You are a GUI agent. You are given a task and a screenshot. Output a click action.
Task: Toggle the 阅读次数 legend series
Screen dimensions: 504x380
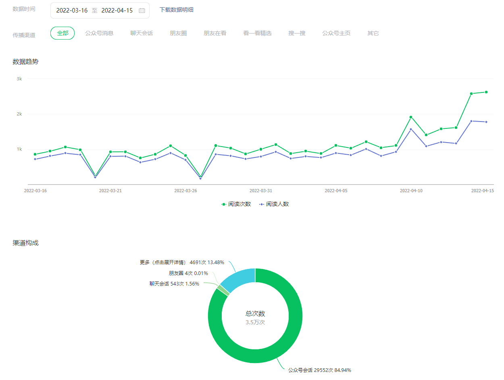[x=236, y=204]
